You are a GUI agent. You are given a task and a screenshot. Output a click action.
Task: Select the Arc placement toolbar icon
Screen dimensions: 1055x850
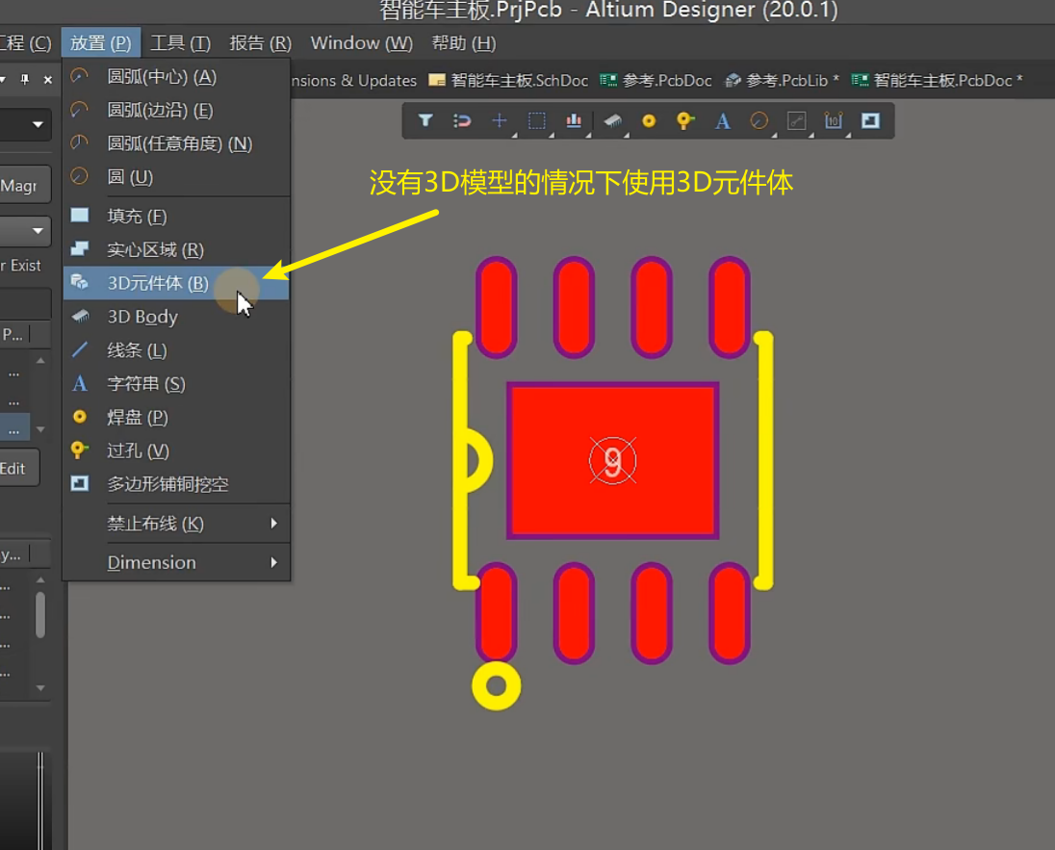pos(758,120)
